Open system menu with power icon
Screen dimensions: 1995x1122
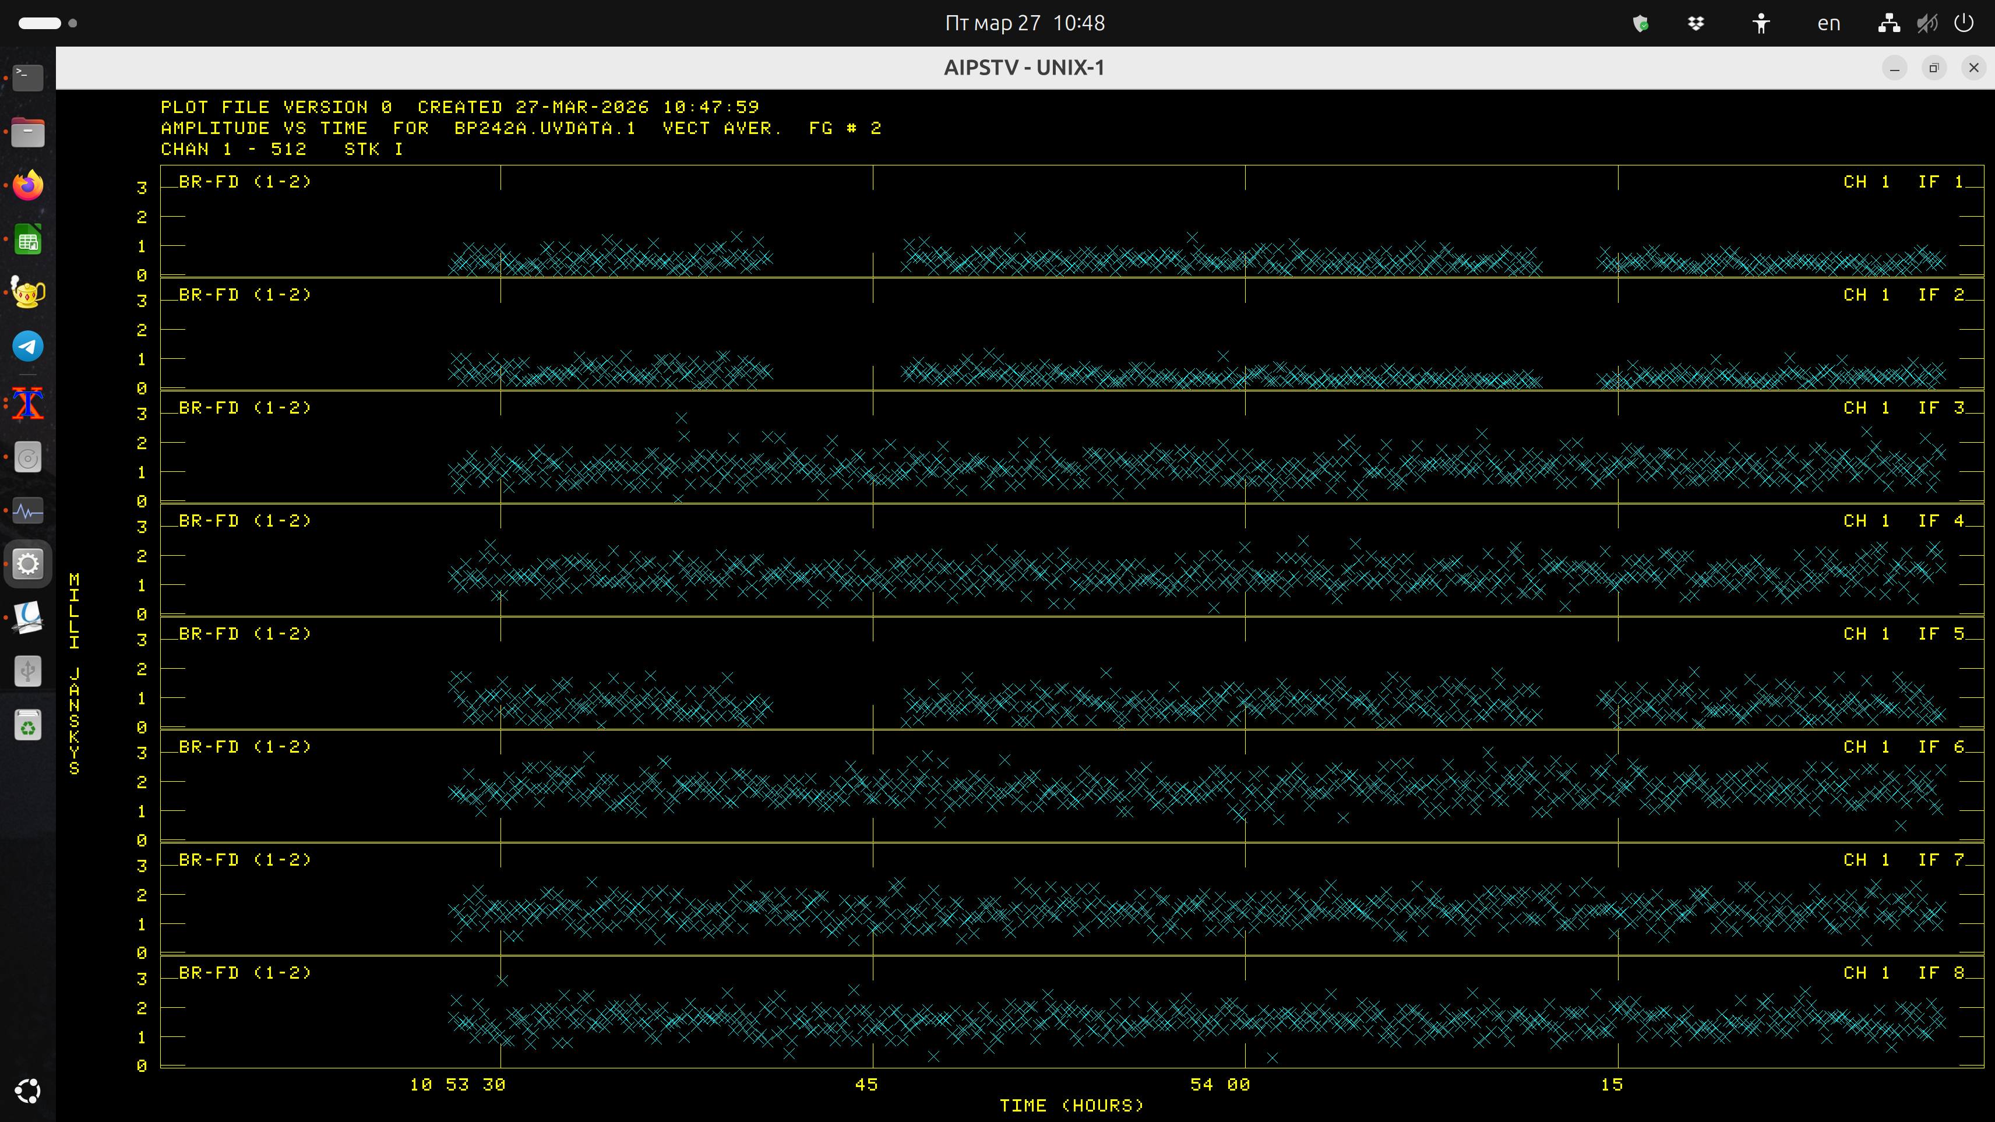(1964, 23)
